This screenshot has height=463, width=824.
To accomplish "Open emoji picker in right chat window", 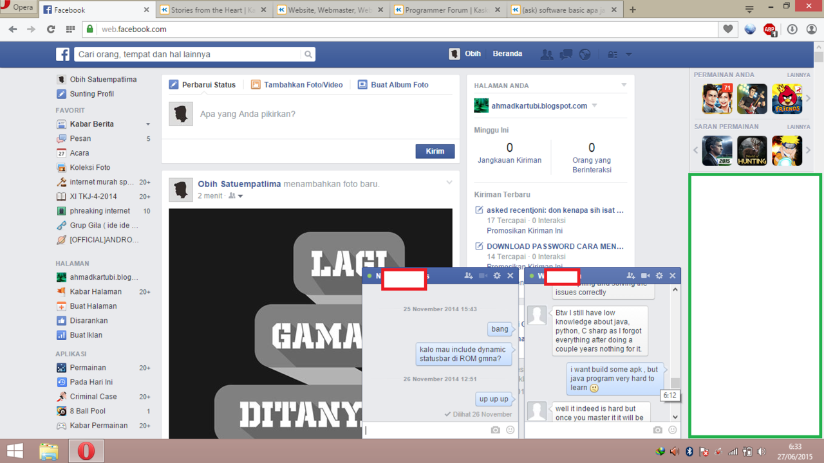I will coord(673,430).
